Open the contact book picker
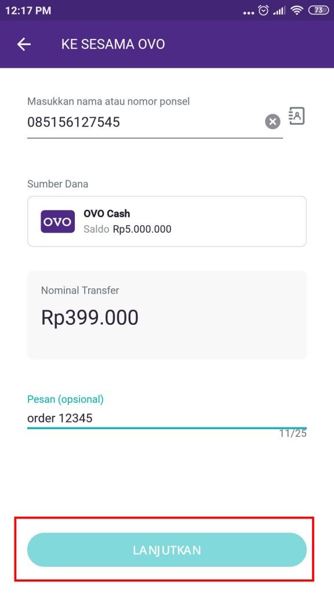 [x=296, y=116]
